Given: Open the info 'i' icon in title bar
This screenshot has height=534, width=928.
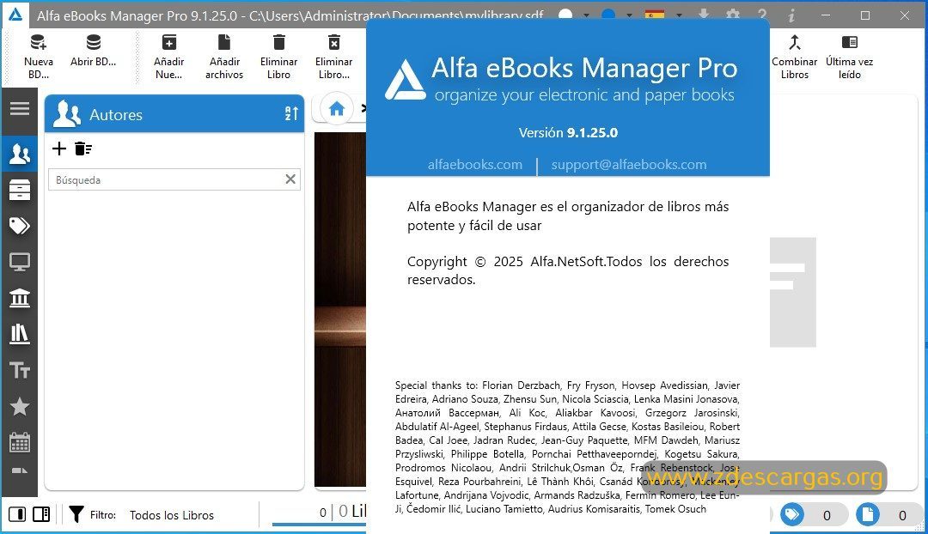Looking at the screenshot, I should tap(791, 15).
